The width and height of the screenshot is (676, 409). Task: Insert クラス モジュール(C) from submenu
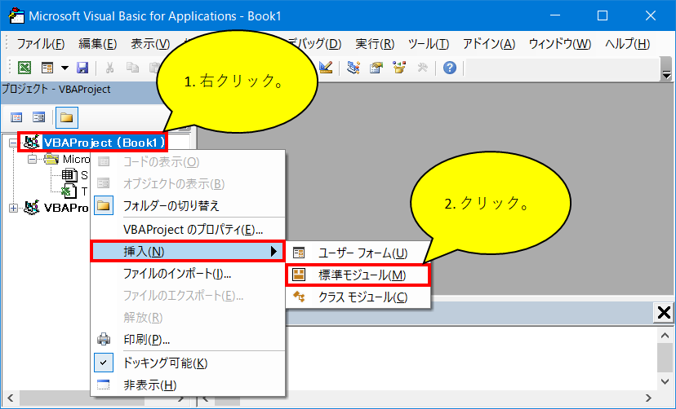pos(358,297)
